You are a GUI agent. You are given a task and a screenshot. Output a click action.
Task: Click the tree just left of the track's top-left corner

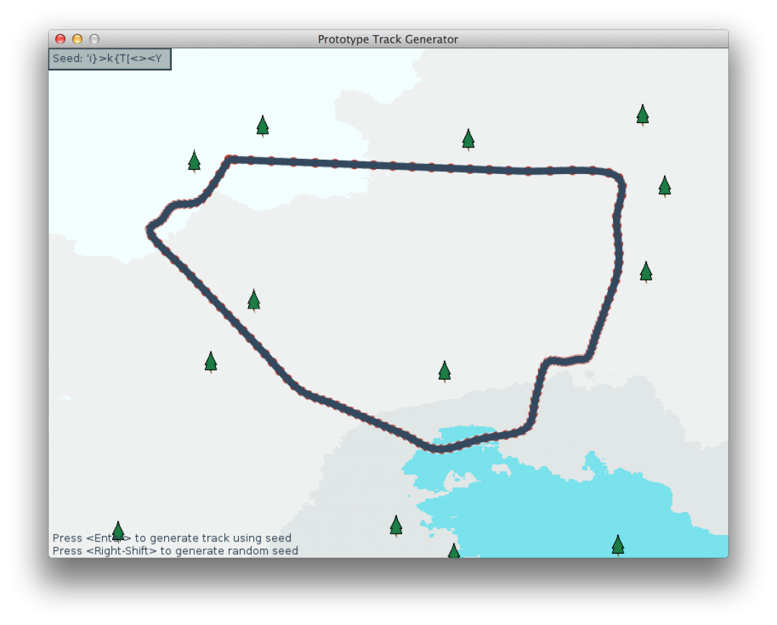(x=194, y=161)
